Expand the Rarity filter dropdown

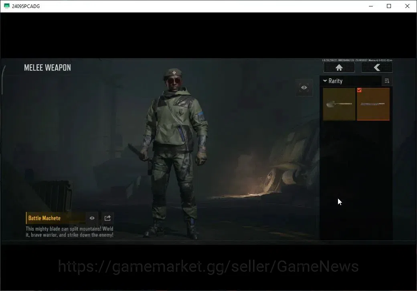click(351, 81)
